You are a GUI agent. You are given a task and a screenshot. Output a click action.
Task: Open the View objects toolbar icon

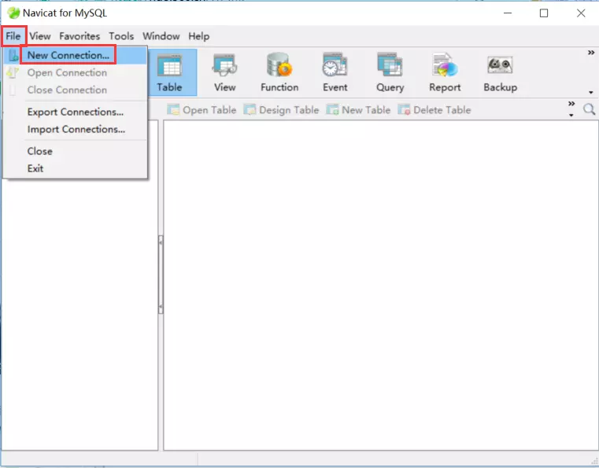click(224, 72)
